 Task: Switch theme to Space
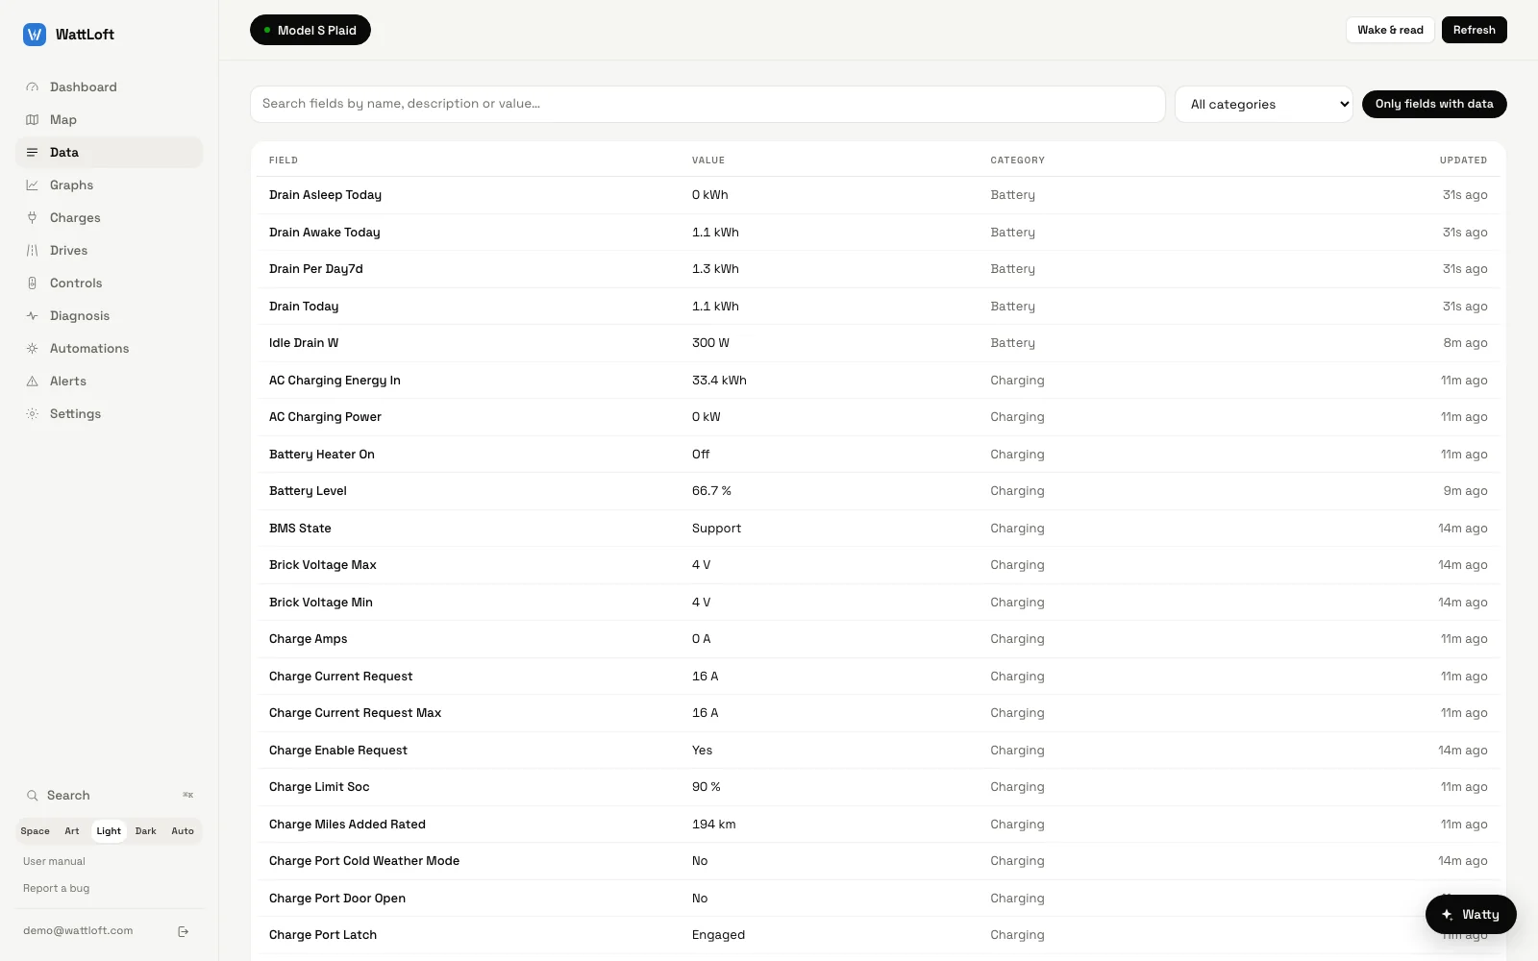coord(36,831)
